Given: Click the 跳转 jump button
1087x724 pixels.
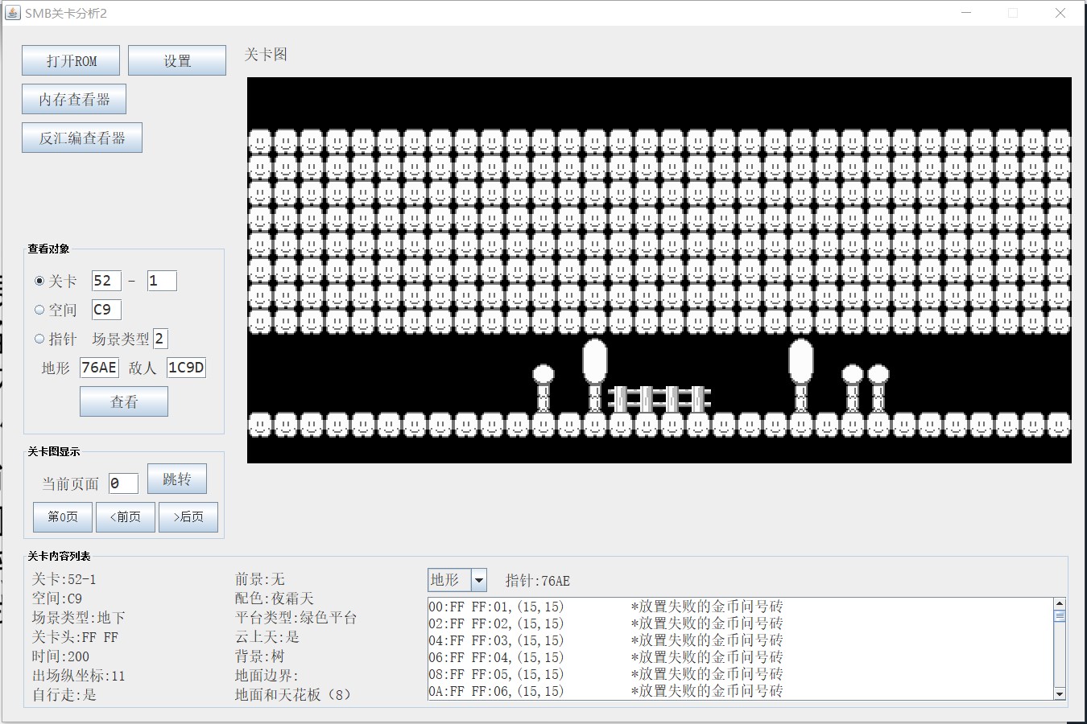Looking at the screenshot, I should [177, 479].
